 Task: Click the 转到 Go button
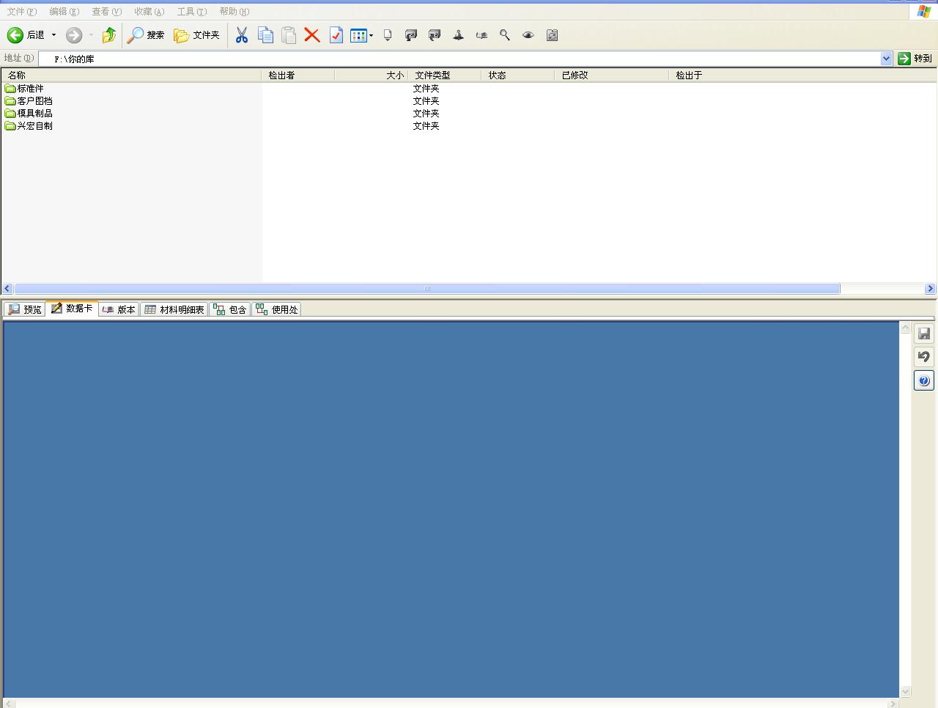[915, 59]
